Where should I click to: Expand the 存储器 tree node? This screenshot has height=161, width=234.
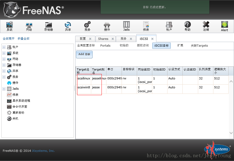(x=4, y=65)
